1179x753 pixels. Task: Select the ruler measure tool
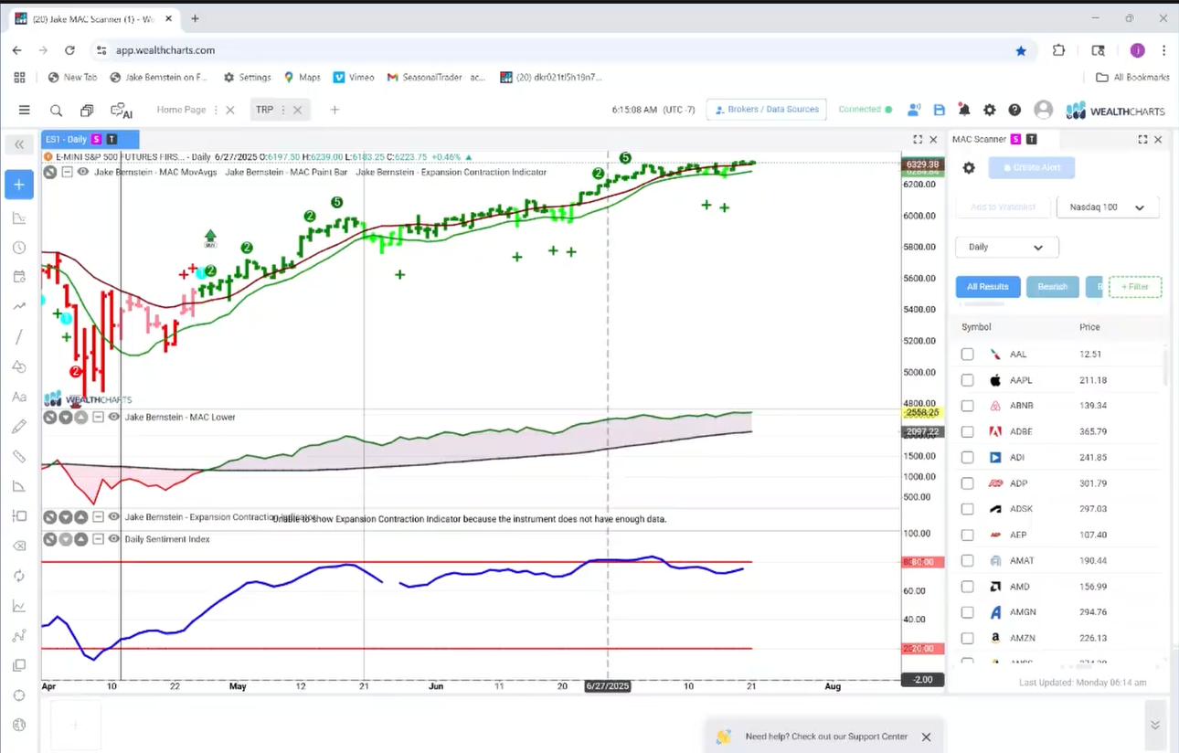pyautogui.click(x=19, y=456)
